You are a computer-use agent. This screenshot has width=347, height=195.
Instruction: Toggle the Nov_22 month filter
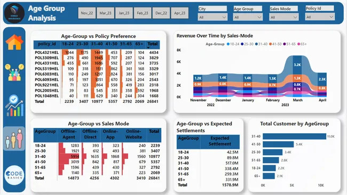(86, 13)
